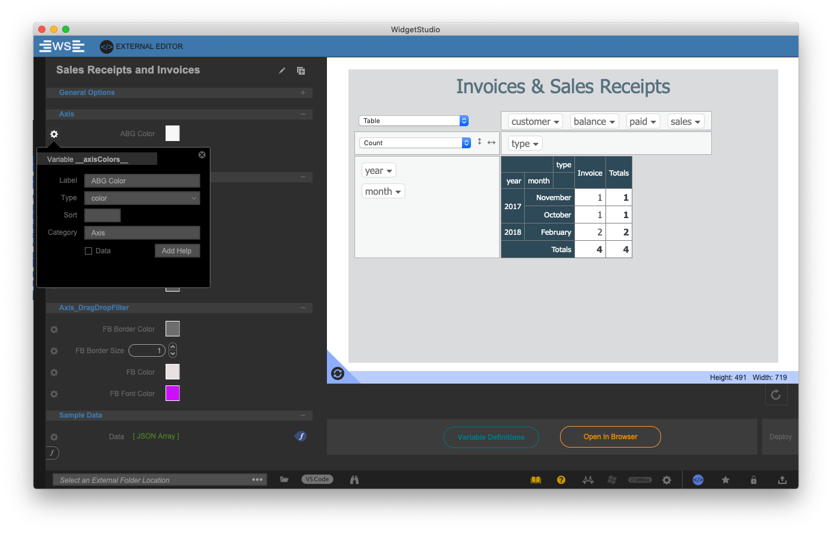Viewport: 832px width, 533px height.
Task: Click the FB Font Color magenta swatch
Action: (173, 393)
